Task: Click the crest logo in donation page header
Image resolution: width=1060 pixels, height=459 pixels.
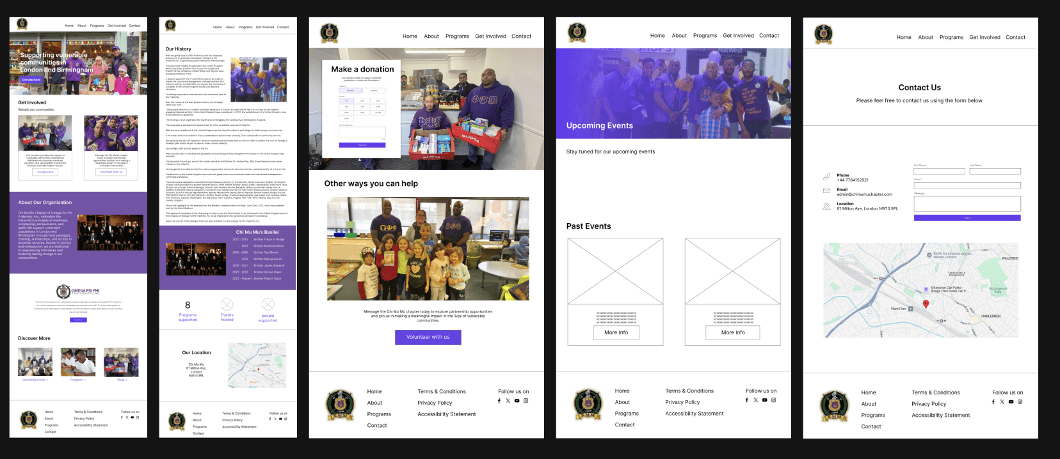Action: click(x=329, y=33)
